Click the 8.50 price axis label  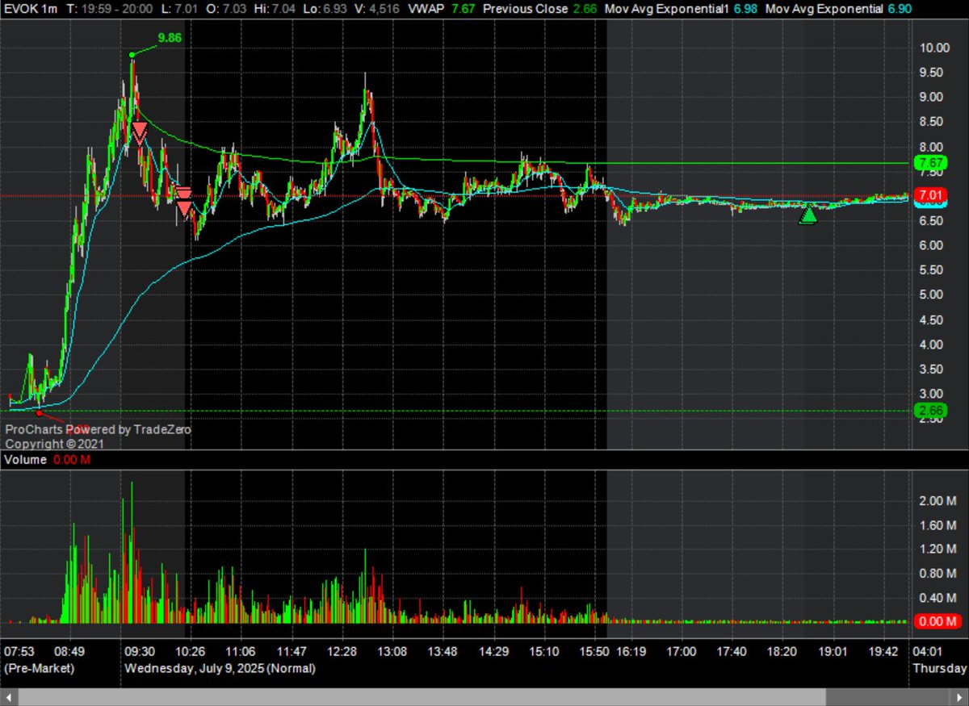[x=930, y=122]
